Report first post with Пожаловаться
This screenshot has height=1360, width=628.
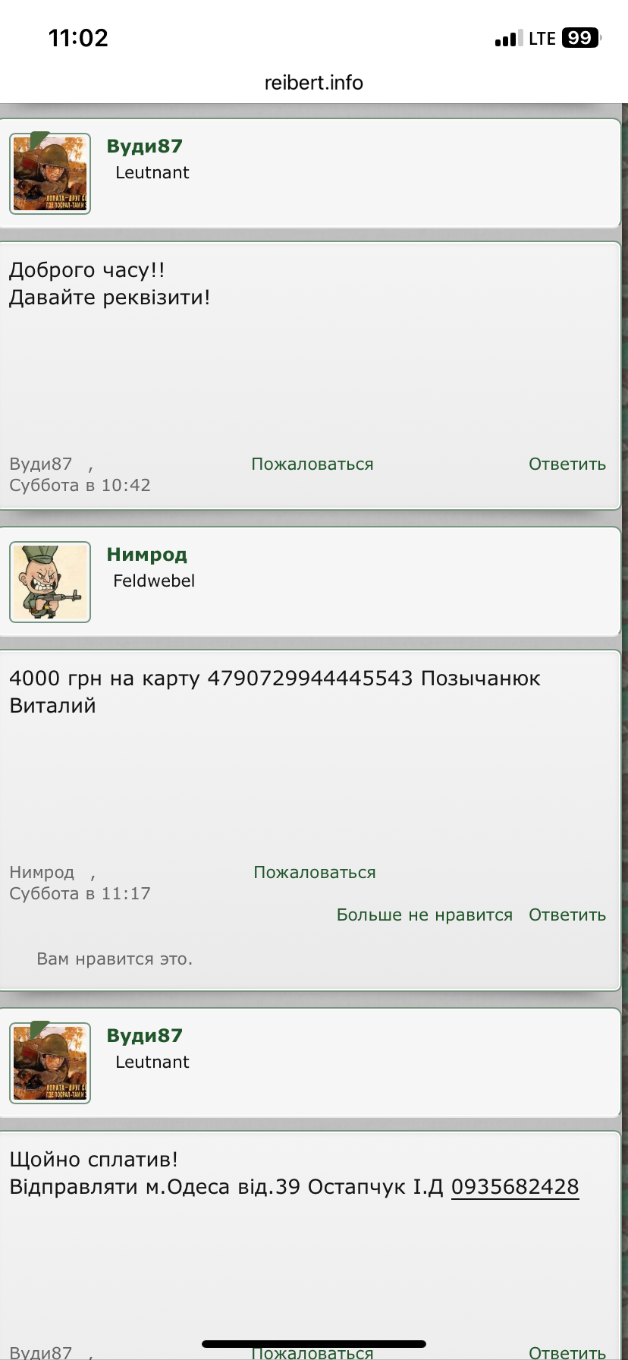tap(312, 464)
